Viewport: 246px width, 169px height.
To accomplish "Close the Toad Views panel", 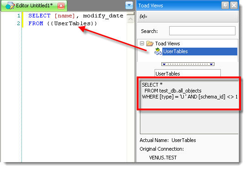I will 234,5.
